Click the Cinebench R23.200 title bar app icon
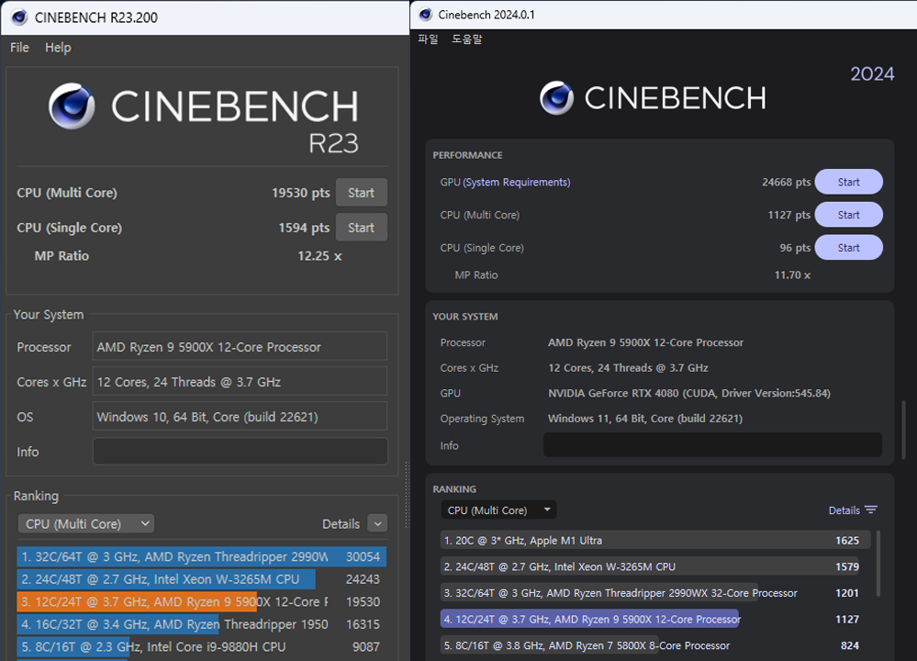 point(19,17)
